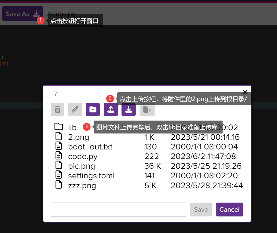Viewport: 277px width, 233px height.
Task: Click the document icon beside settings.toml
Action: (x=59, y=175)
